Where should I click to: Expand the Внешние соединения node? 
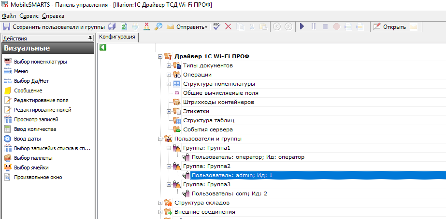[160, 212]
